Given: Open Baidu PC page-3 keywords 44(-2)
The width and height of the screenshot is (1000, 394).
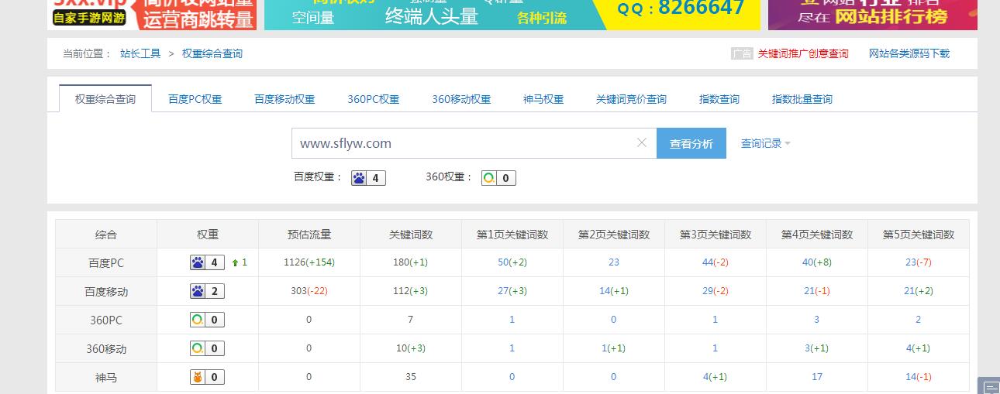Looking at the screenshot, I should point(716,262).
